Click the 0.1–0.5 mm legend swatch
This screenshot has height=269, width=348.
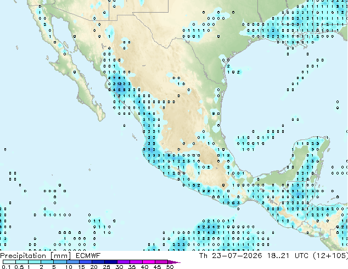tap(9, 262)
